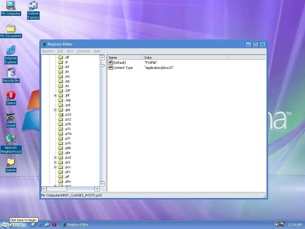Select the .p12 key in the tree

(x=68, y=119)
